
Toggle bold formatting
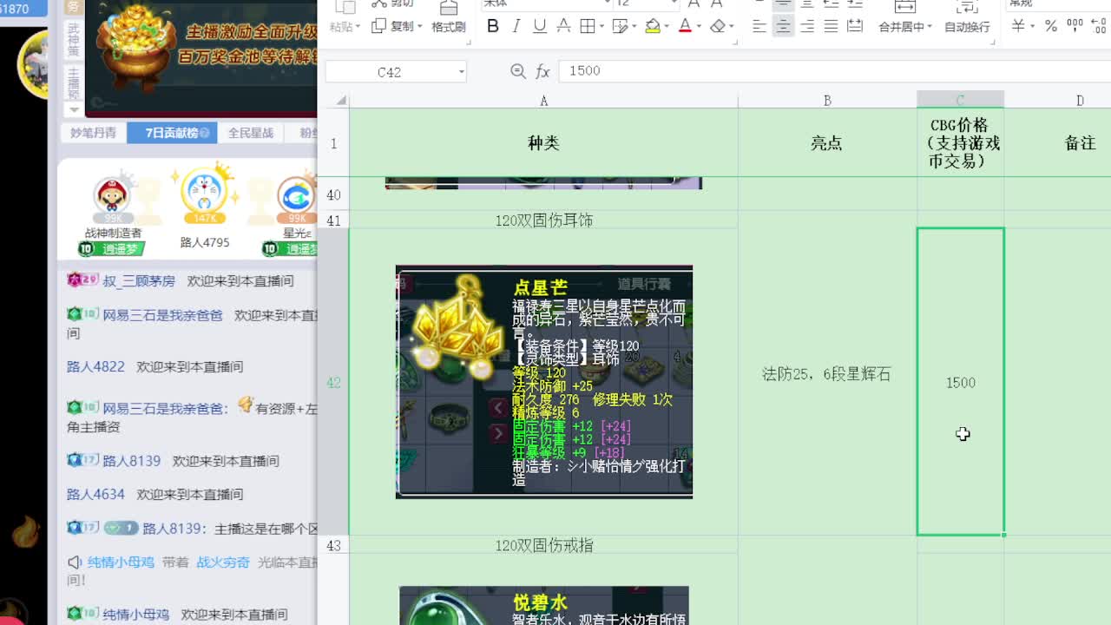(x=493, y=27)
